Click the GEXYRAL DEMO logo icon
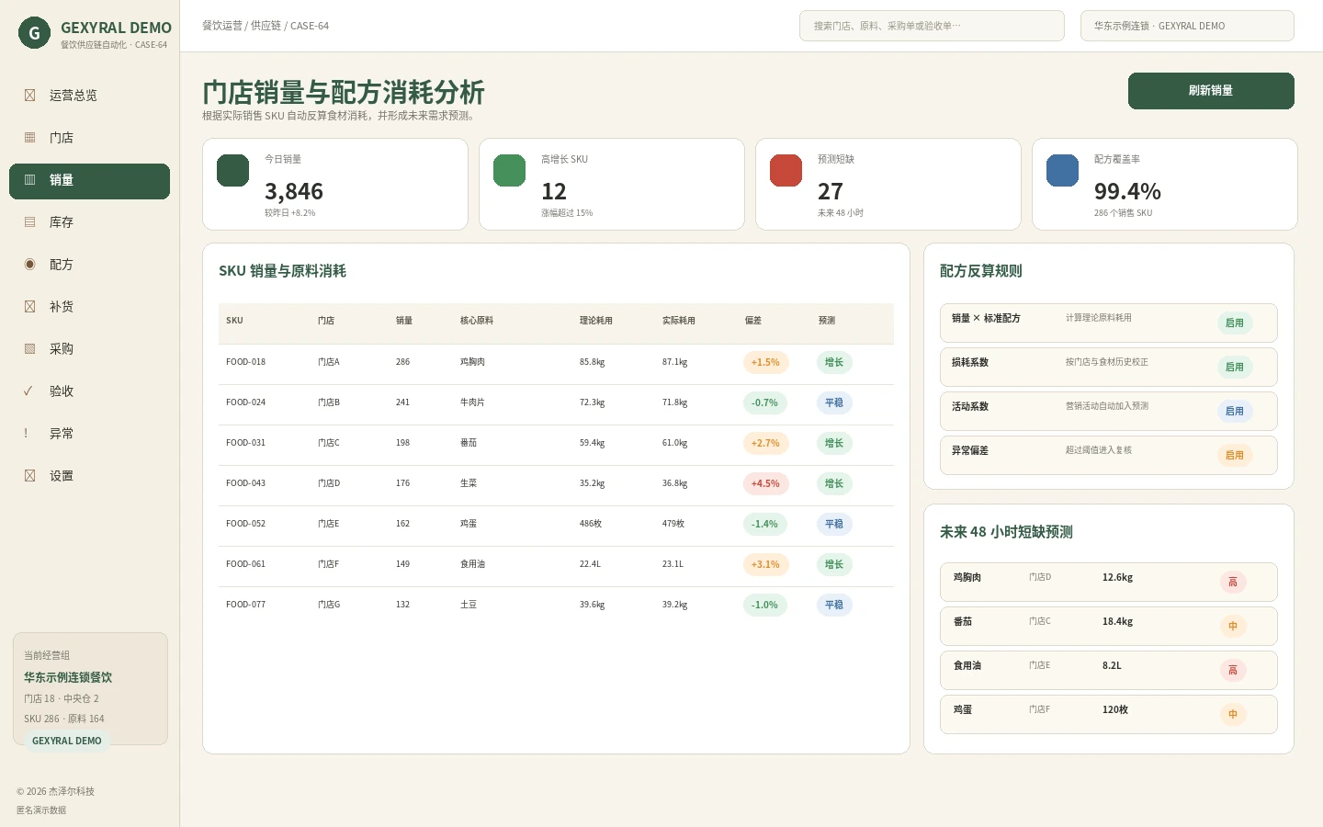The image size is (1323, 827). point(34,33)
